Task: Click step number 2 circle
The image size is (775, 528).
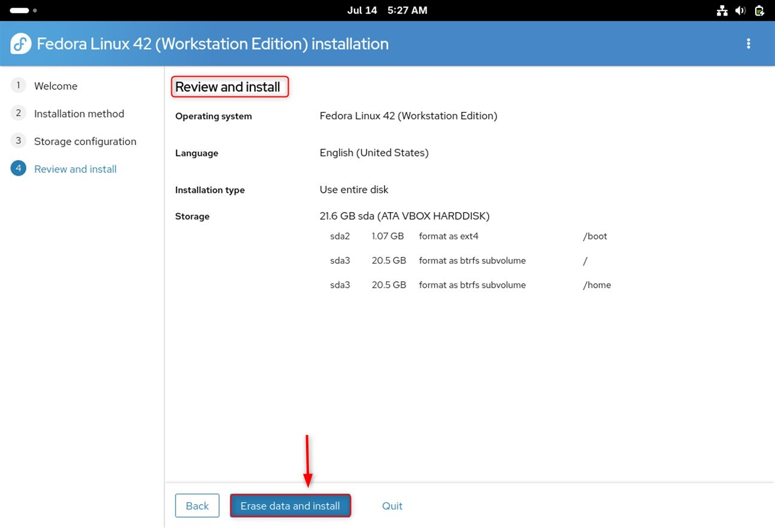Action: click(18, 113)
